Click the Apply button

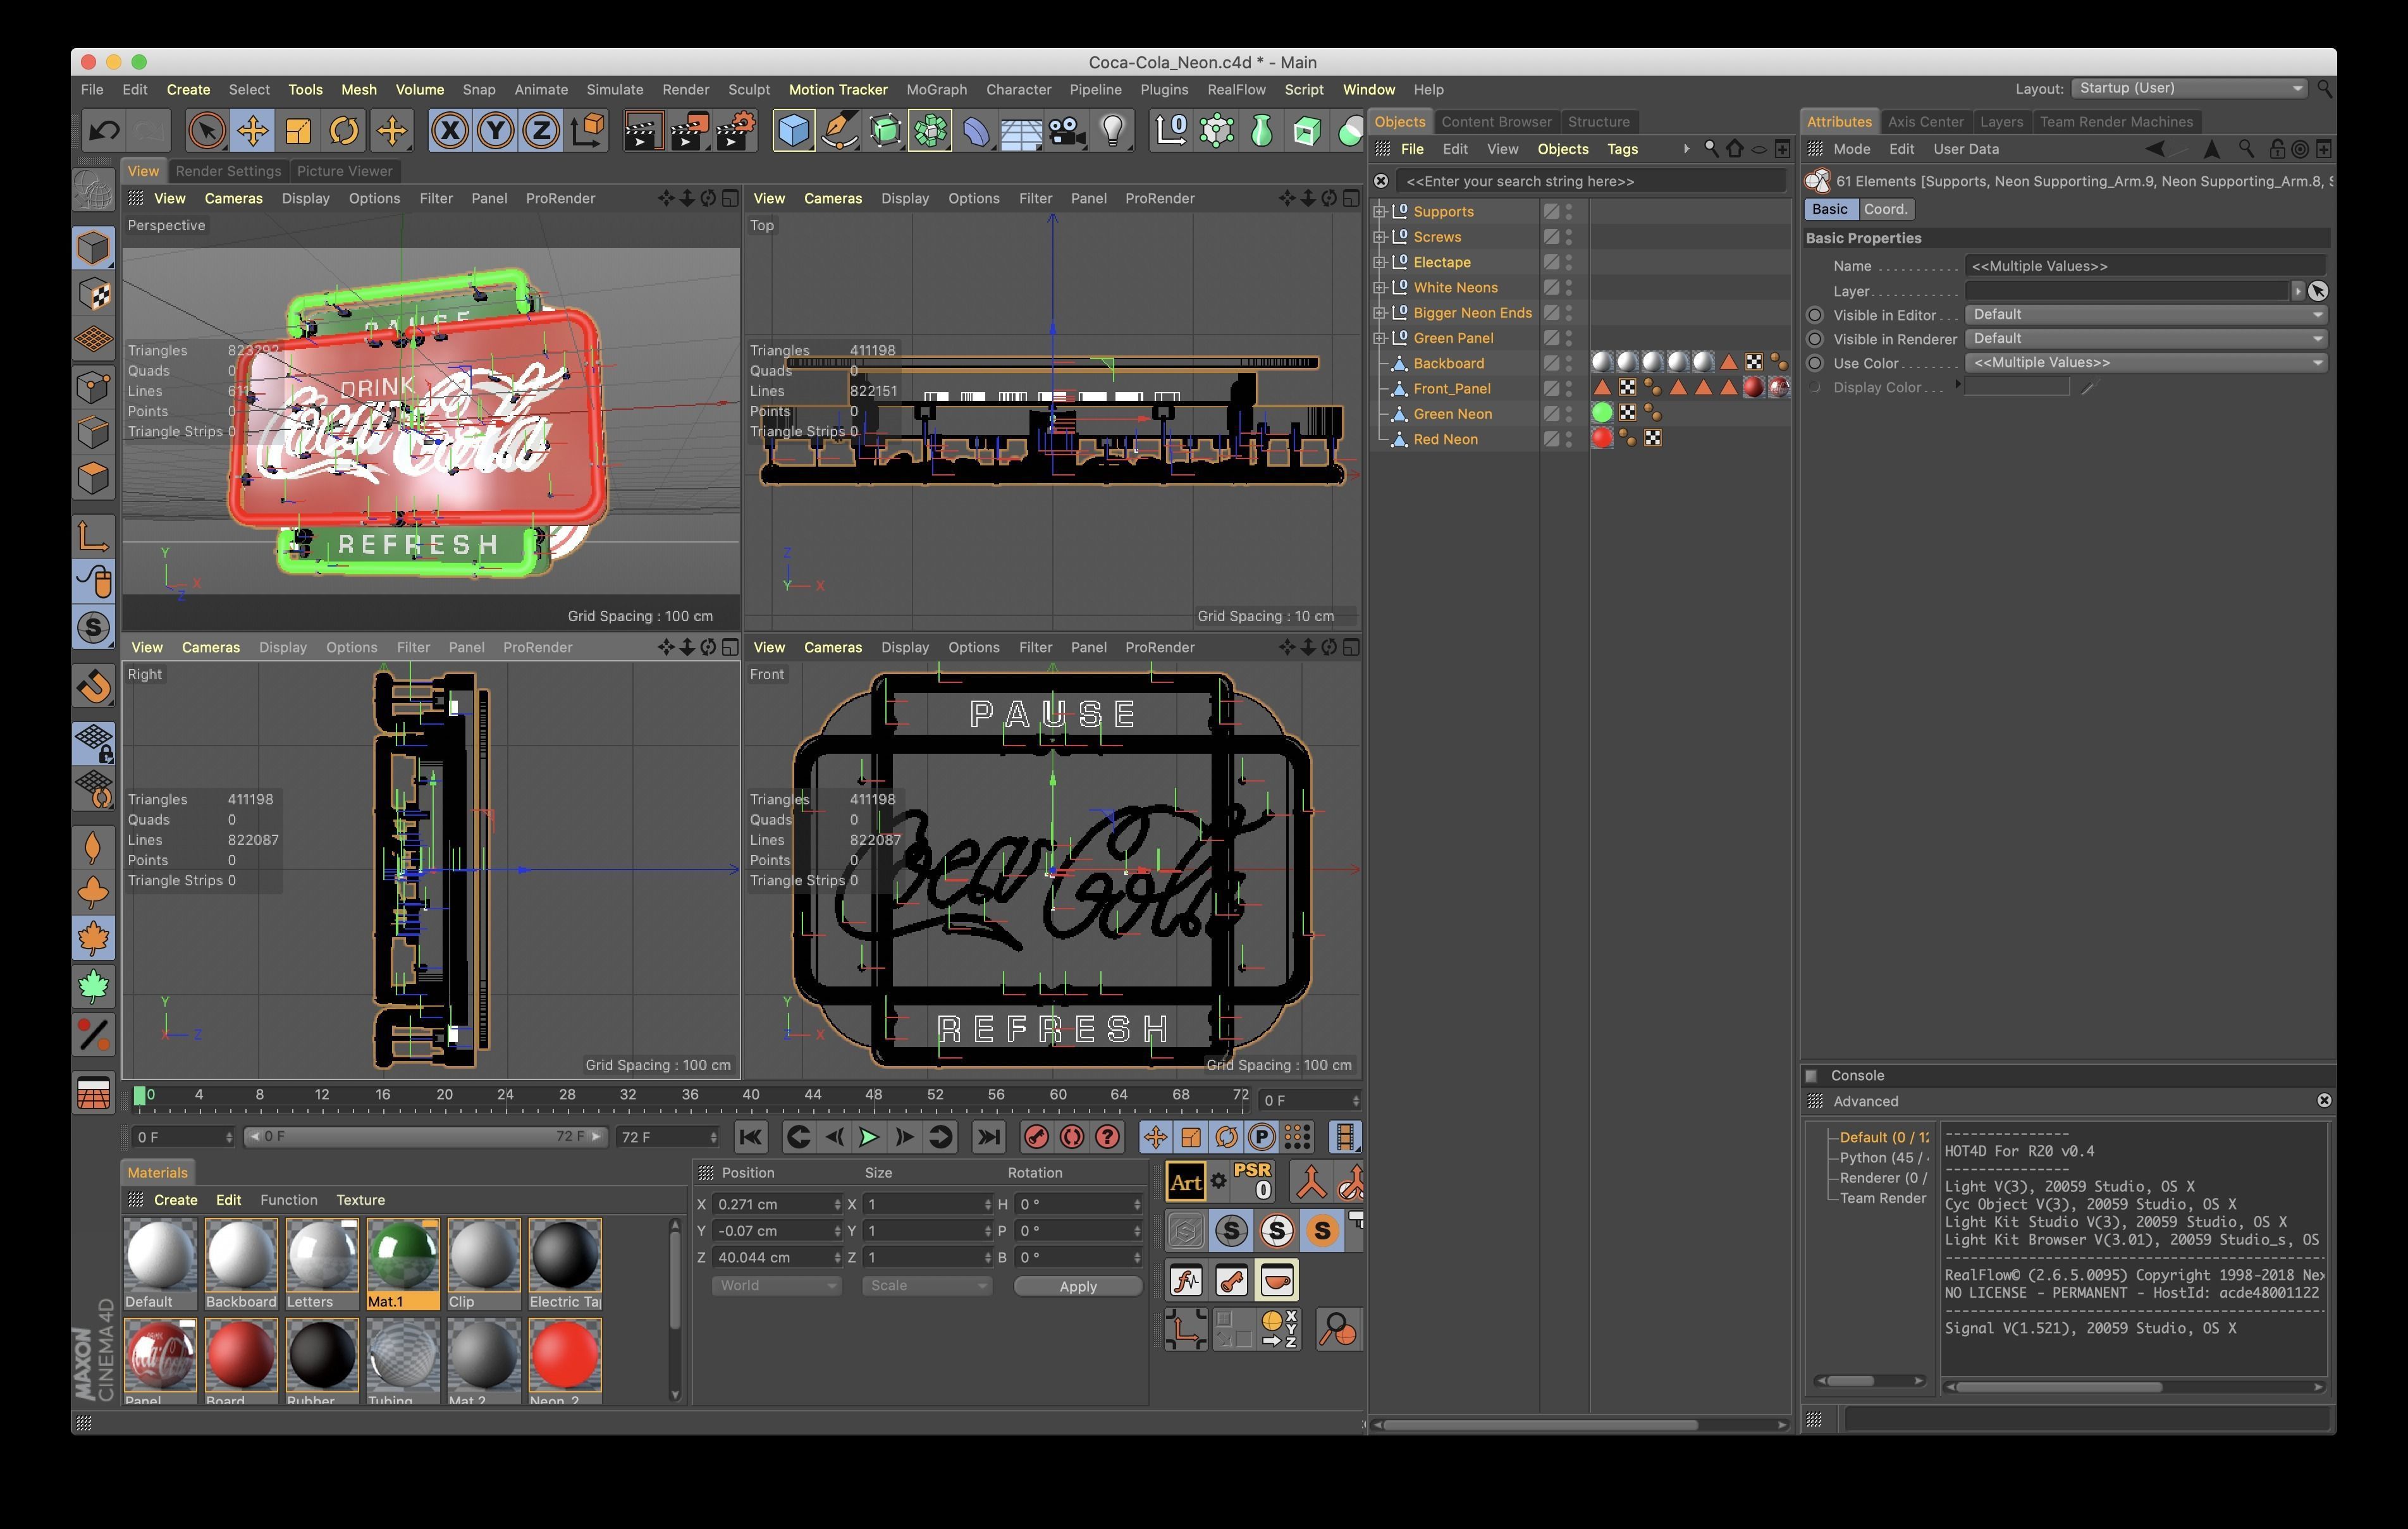1078,1286
